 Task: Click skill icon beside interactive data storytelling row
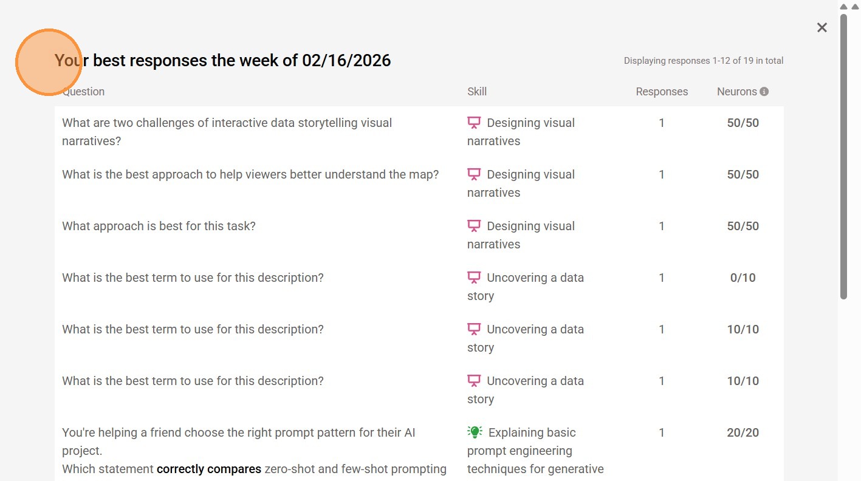click(x=474, y=123)
